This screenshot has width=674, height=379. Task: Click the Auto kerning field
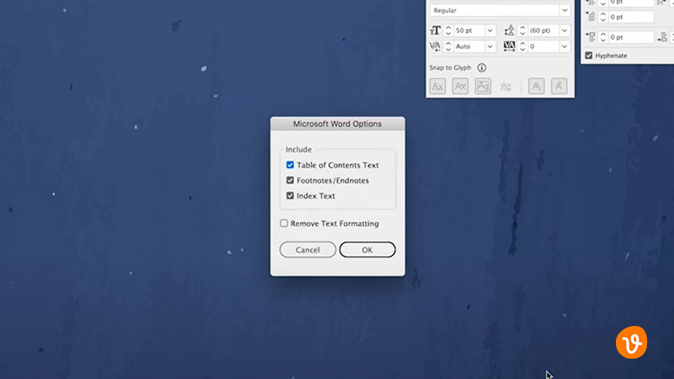coord(468,46)
